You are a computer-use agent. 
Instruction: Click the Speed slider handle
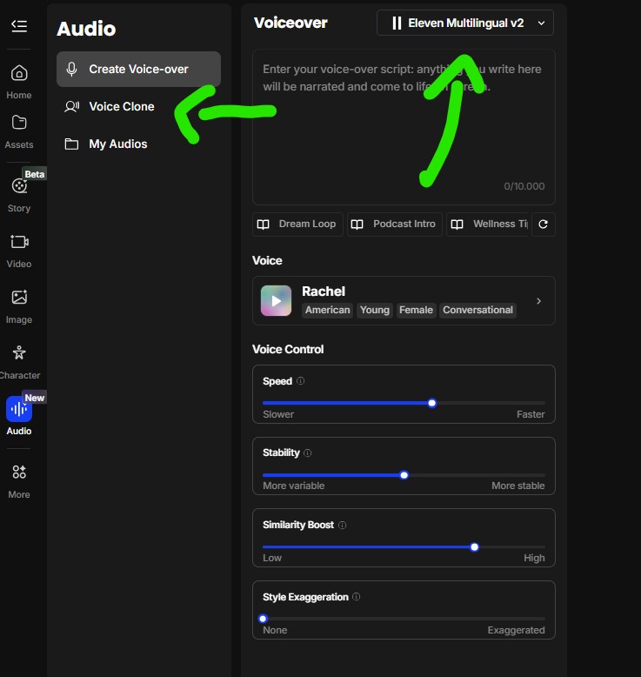432,403
